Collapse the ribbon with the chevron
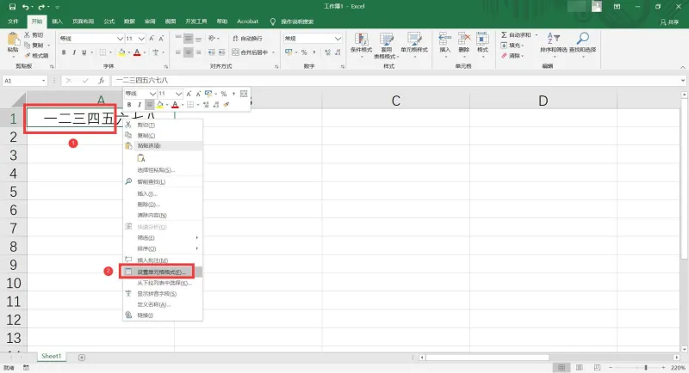 click(x=683, y=67)
